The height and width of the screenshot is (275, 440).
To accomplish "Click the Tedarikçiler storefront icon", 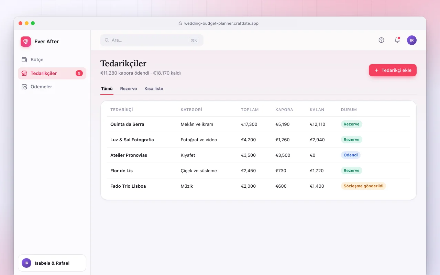I will point(24,73).
